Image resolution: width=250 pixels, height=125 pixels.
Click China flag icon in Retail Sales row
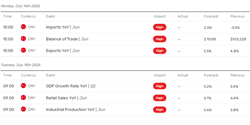[23, 97]
